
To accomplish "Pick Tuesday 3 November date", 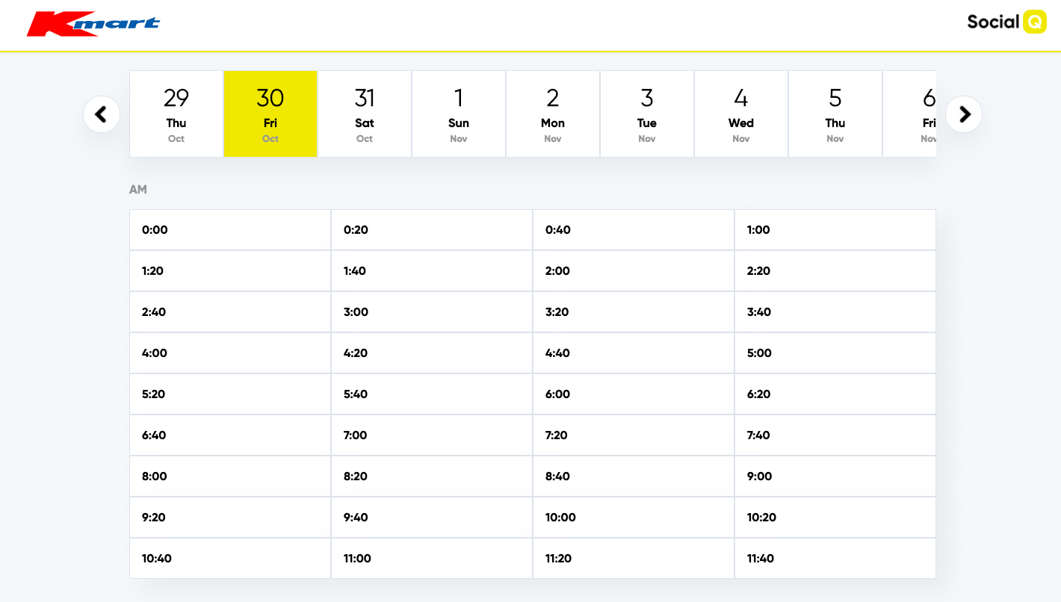I will coord(647,114).
